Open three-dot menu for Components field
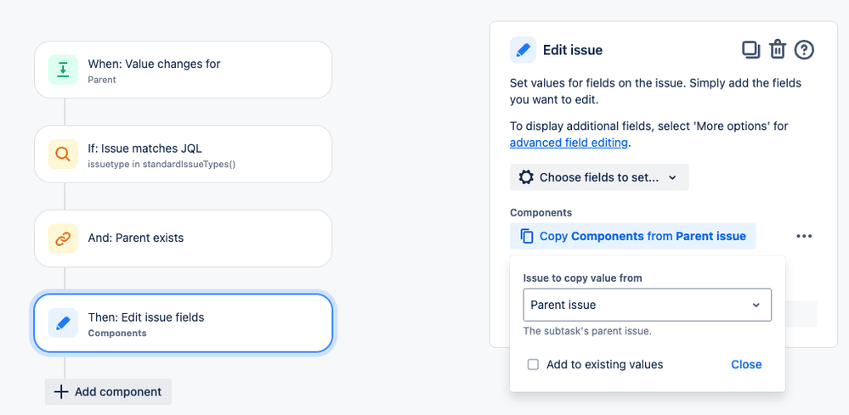849x415 pixels. point(804,236)
